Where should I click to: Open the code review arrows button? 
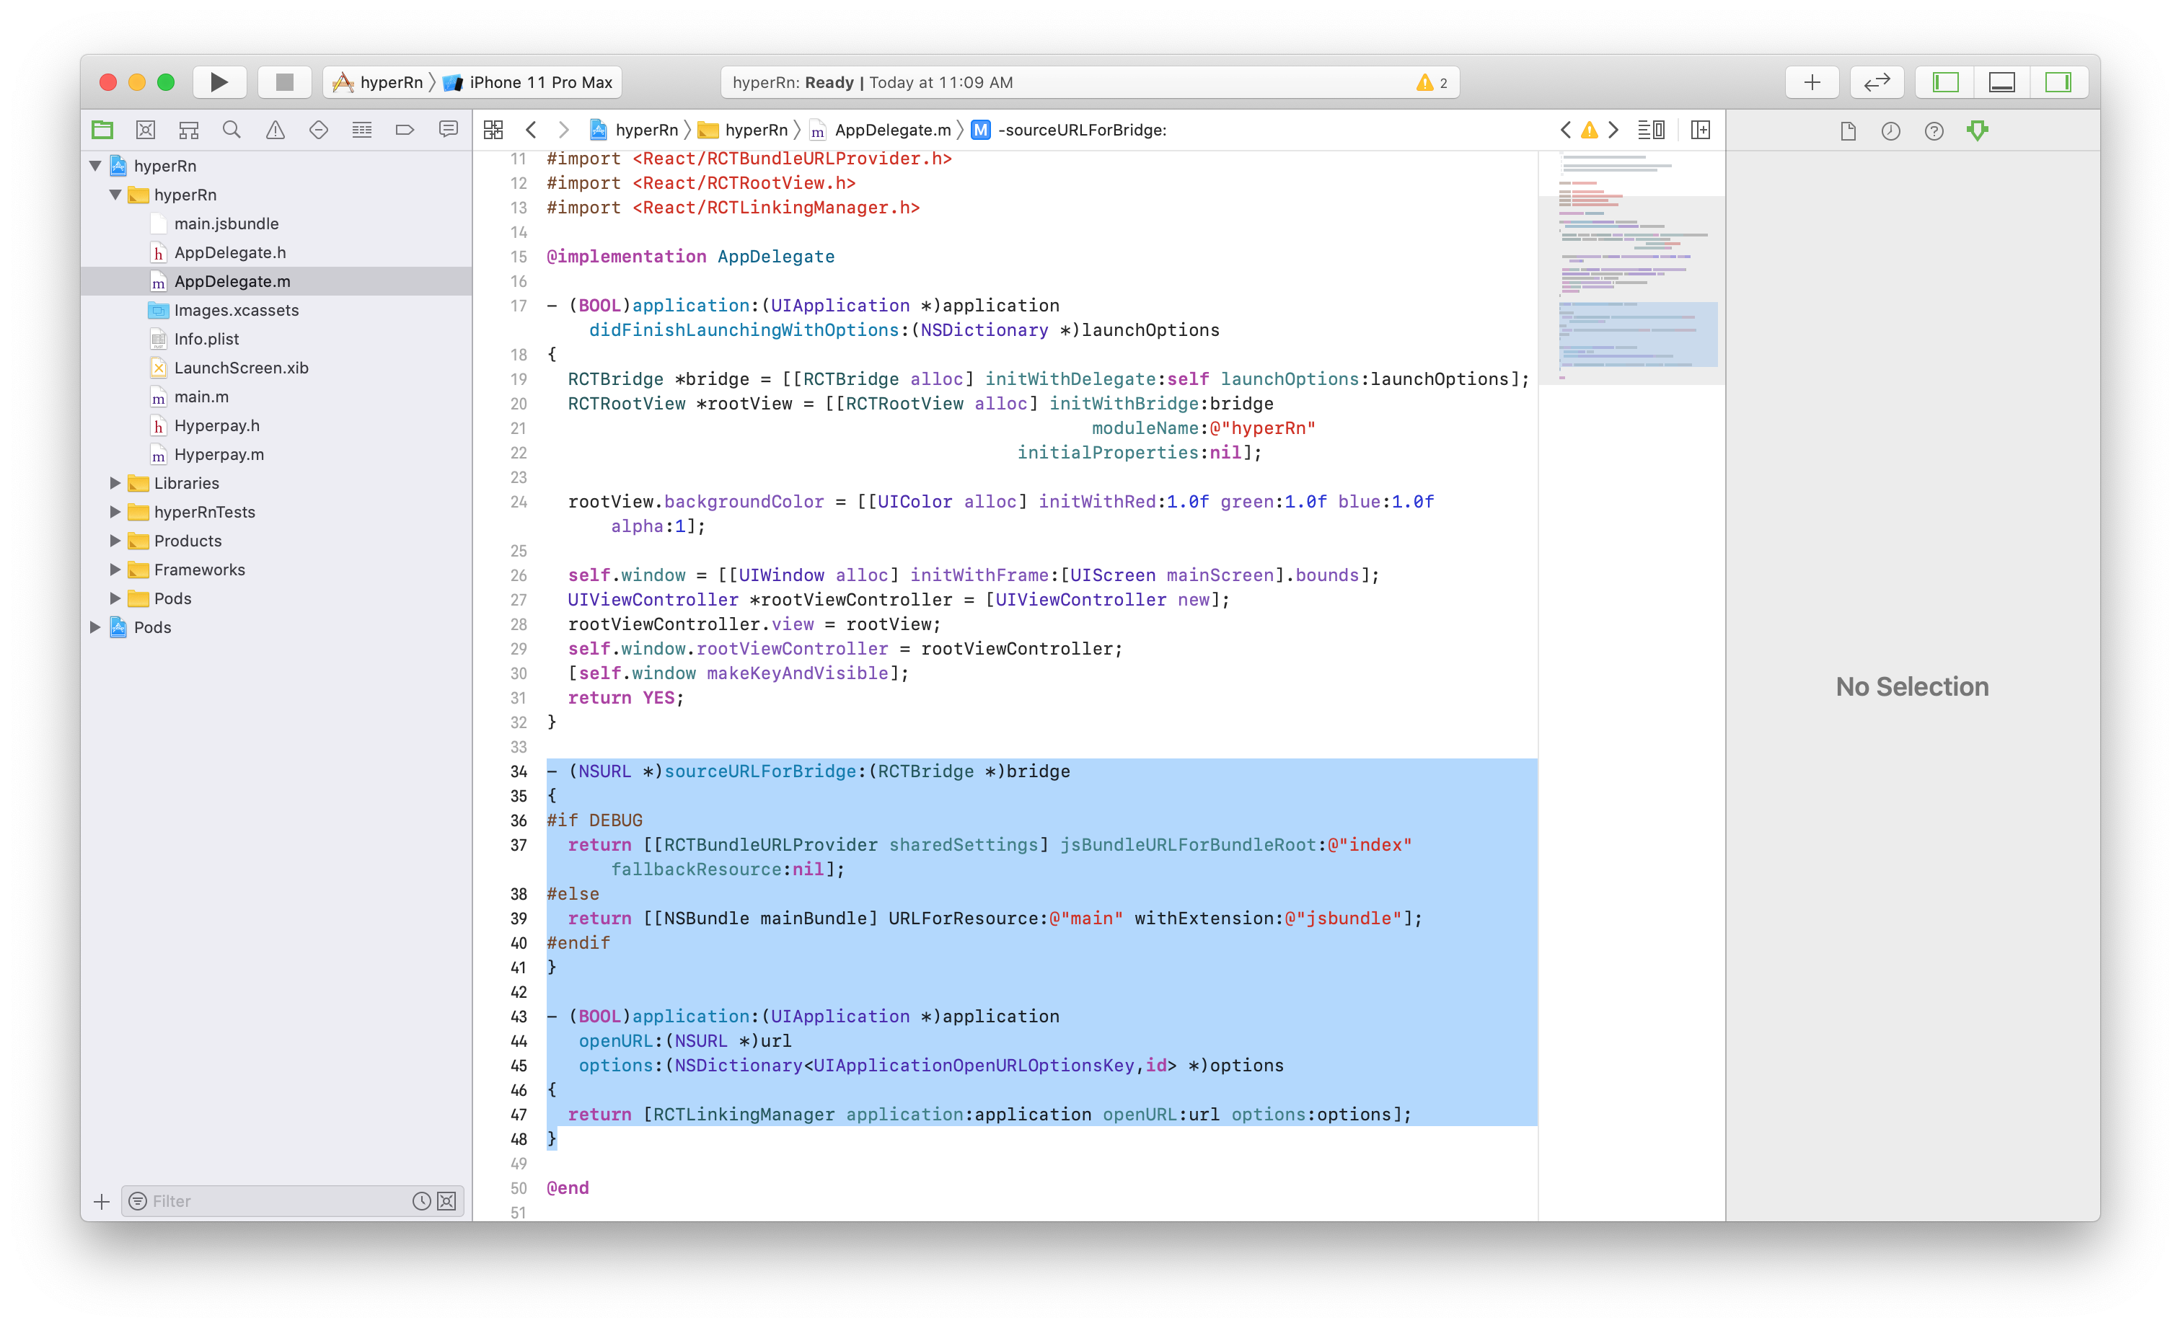click(x=1877, y=82)
